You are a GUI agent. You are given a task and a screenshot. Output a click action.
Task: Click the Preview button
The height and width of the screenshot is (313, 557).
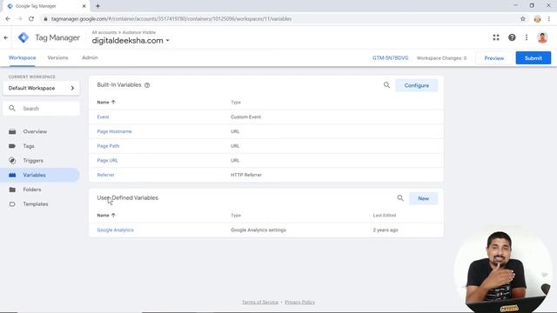click(493, 58)
